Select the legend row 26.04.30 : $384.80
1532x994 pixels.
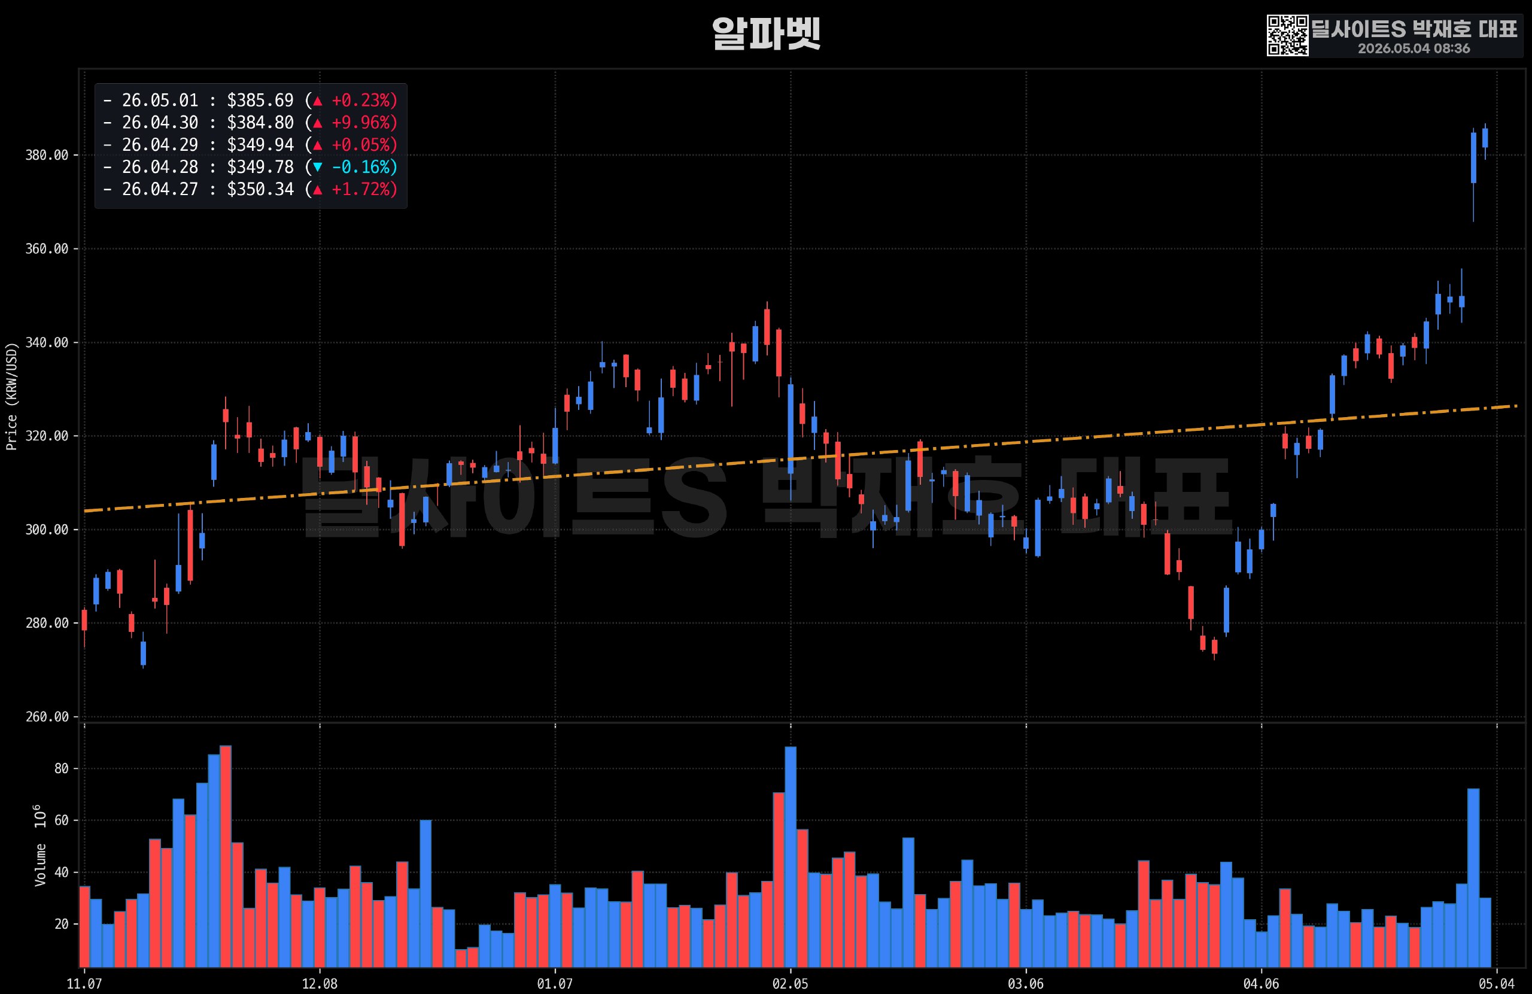(250, 122)
